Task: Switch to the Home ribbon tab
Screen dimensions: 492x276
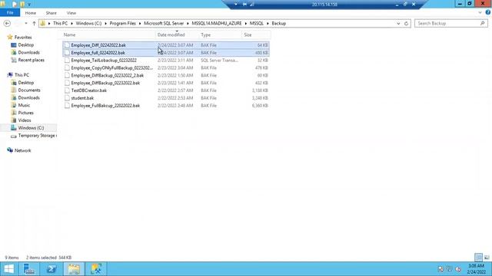Action: (31, 13)
